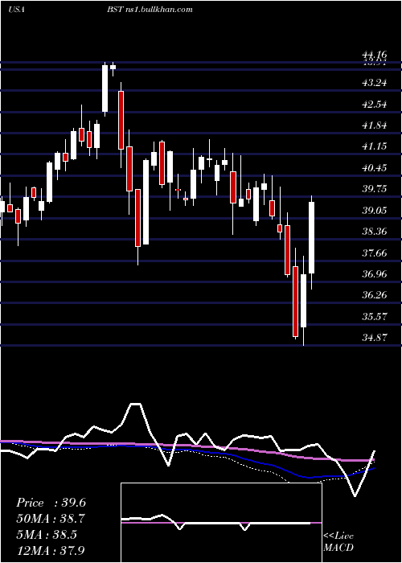Click the 43.24 price axis label
The width and height of the screenshot is (402, 563).
tap(375, 83)
